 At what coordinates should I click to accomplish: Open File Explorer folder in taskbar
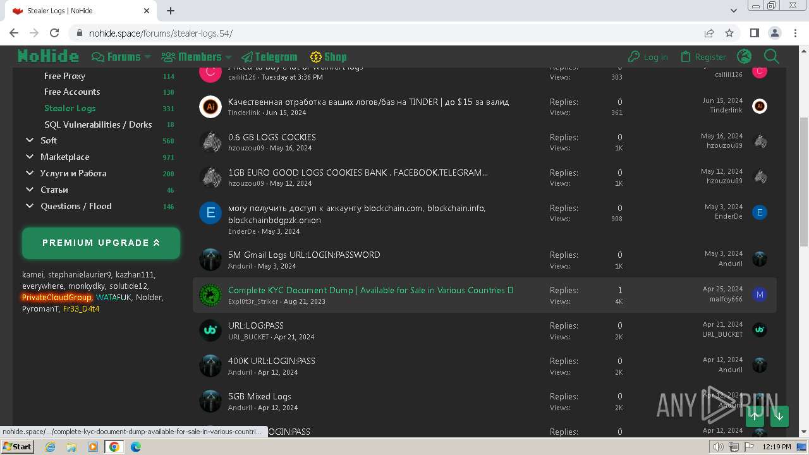tap(71, 447)
